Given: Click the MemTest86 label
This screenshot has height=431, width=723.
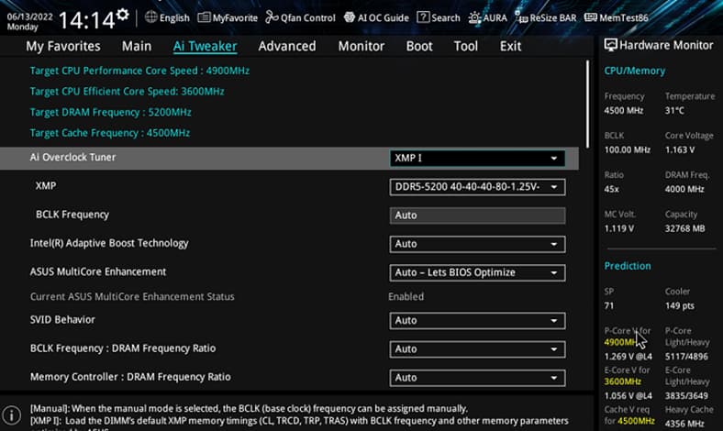Looking at the screenshot, I should tap(623, 18).
